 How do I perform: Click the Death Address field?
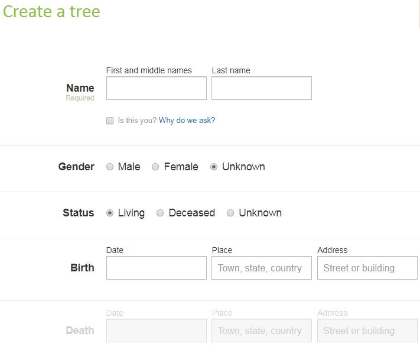367,330
